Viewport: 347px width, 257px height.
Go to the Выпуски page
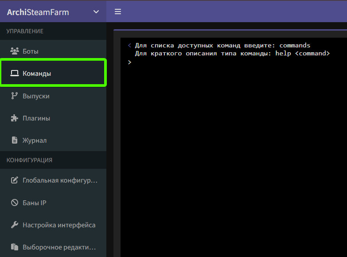(36, 96)
